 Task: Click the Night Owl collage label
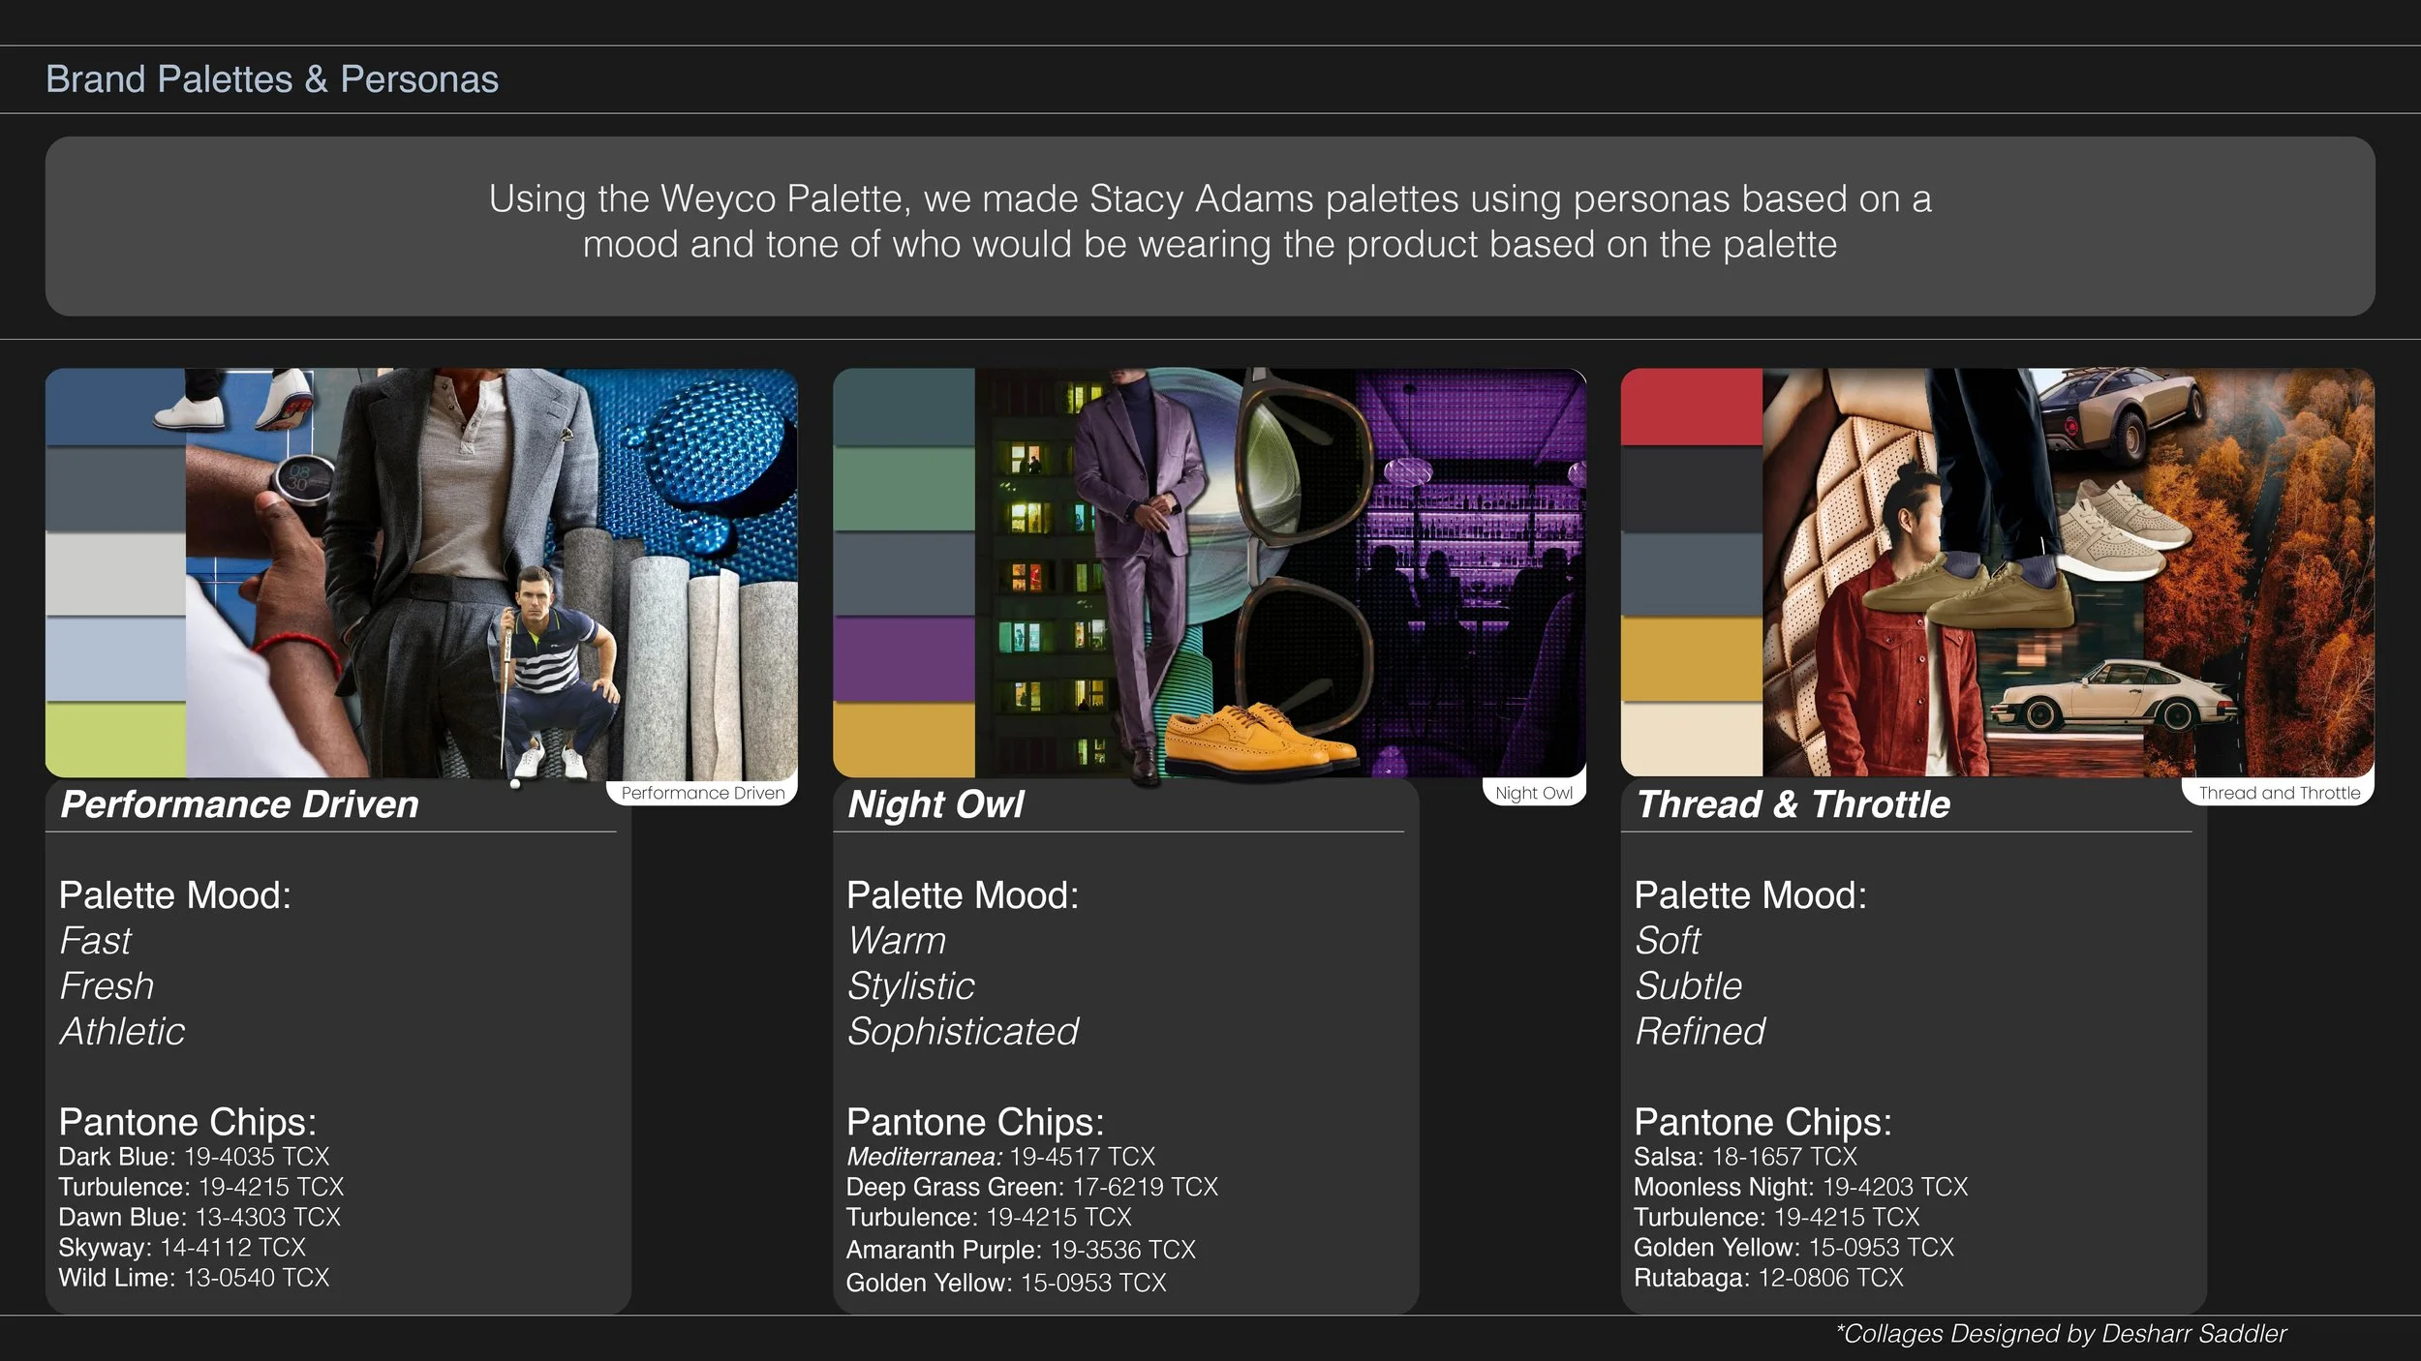pos(1534,793)
